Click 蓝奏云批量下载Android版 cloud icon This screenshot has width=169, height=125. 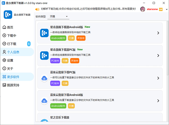click(x=44, y=101)
